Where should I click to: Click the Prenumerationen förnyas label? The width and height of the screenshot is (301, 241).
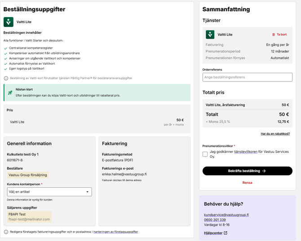(x=225, y=58)
